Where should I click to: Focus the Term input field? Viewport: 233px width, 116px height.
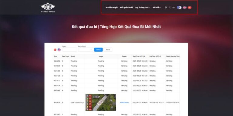tap(69, 50)
